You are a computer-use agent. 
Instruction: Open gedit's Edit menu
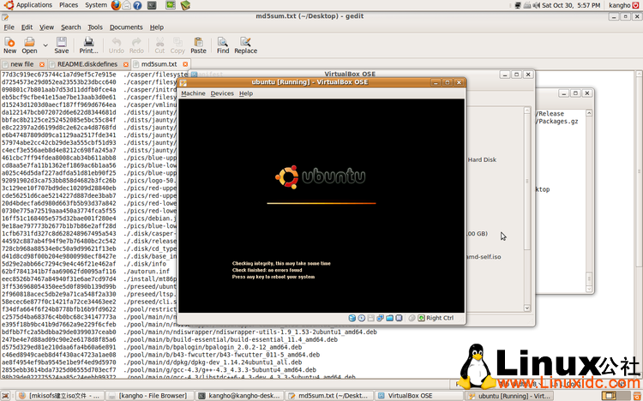[x=27, y=27]
